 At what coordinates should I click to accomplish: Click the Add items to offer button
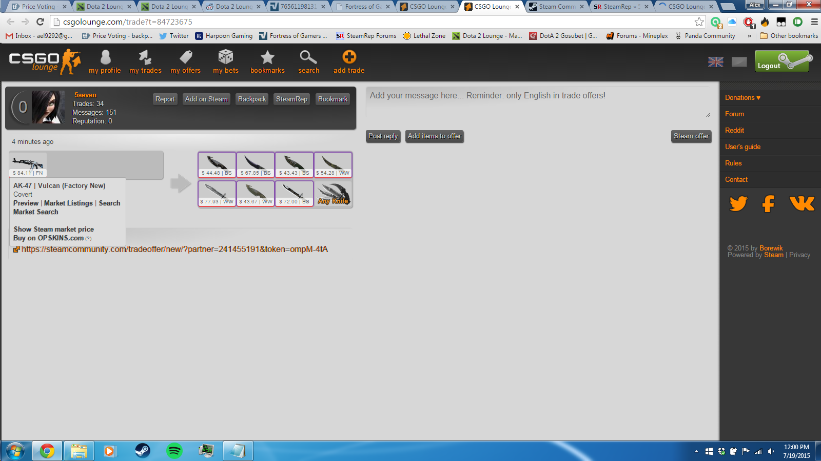[x=434, y=136]
